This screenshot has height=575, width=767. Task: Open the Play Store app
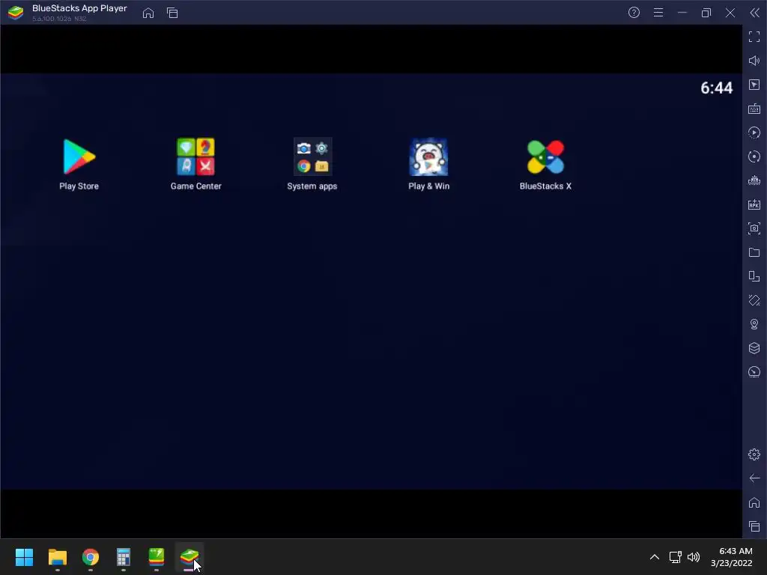tap(79, 164)
